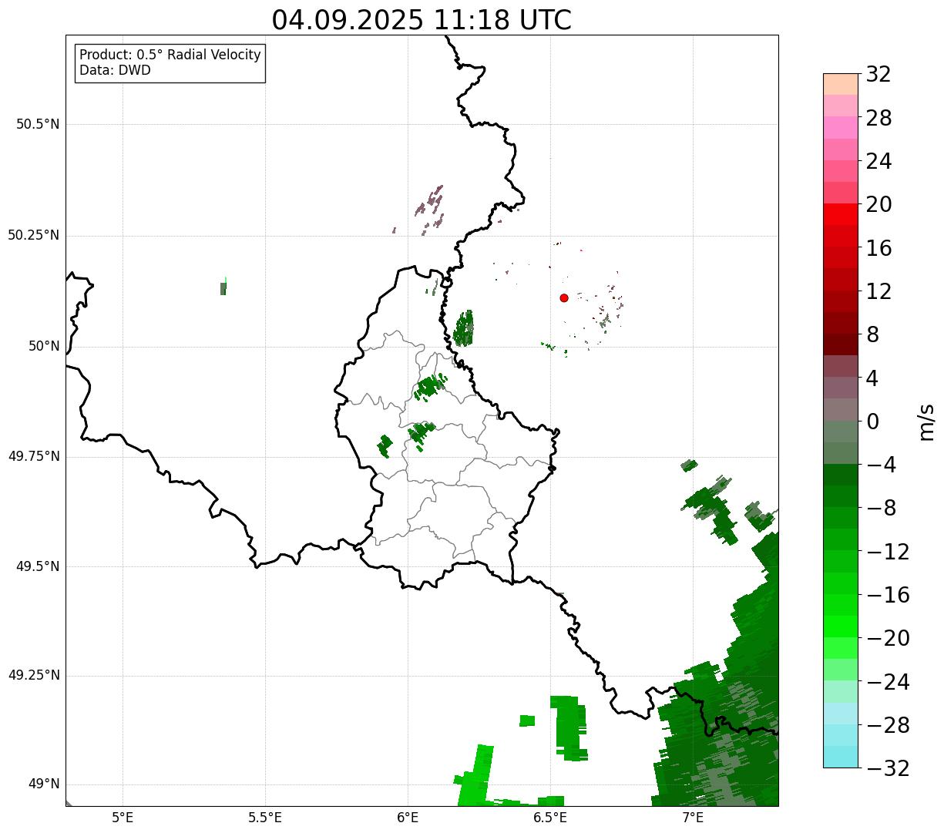The image size is (944, 833).
Task: Click the colorbar tick label 24
Action: pyautogui.click(x=878, y=161)
